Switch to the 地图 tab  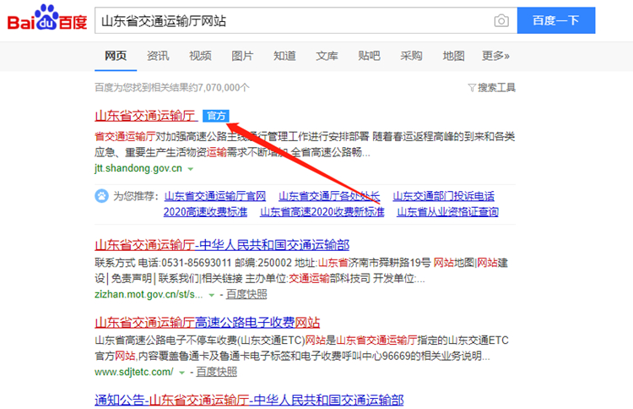coord(453,56)
